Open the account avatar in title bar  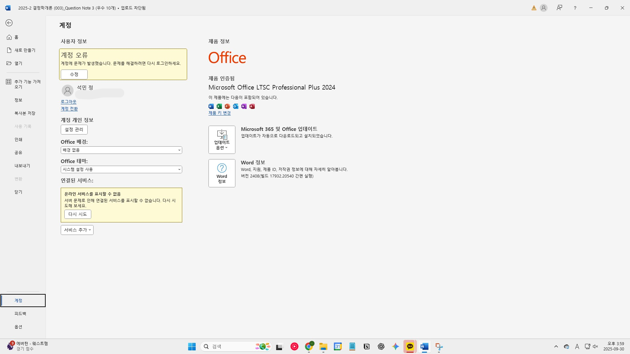(544, 8)
